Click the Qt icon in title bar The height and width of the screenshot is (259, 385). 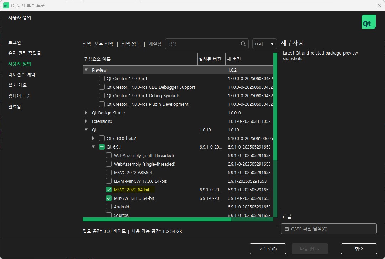(6, 5)
